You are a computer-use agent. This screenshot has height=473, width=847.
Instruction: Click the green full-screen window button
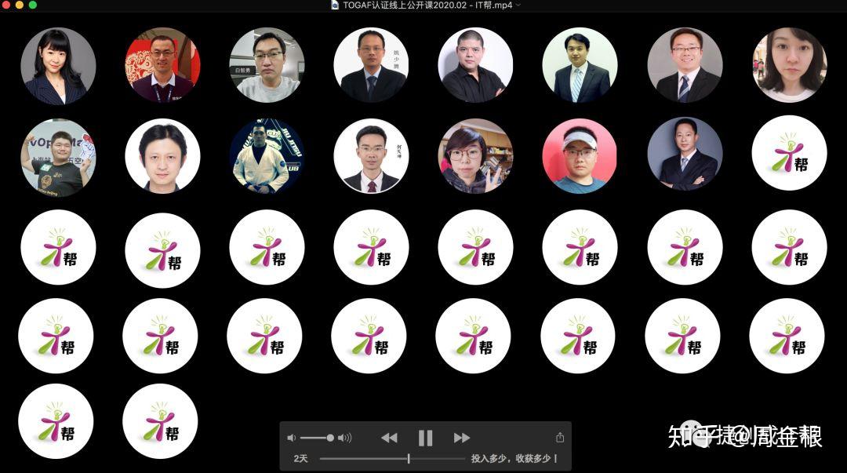32,5
